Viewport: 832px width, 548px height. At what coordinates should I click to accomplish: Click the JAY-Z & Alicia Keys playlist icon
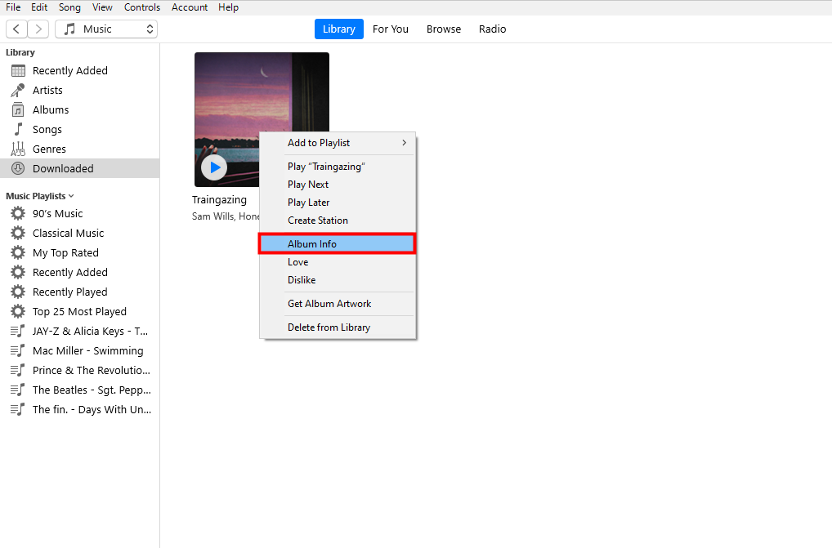tap(17, 332)
